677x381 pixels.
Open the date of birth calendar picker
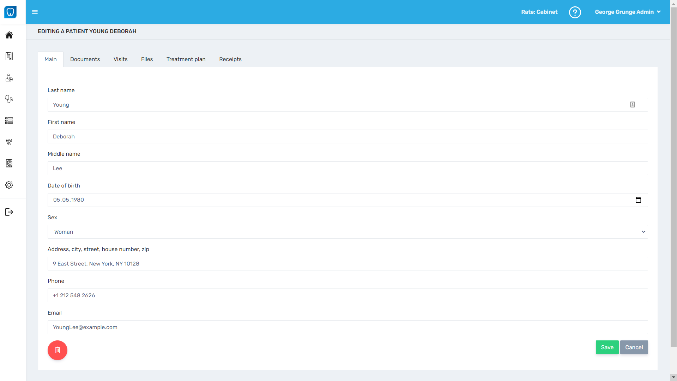tap(638, 200)
